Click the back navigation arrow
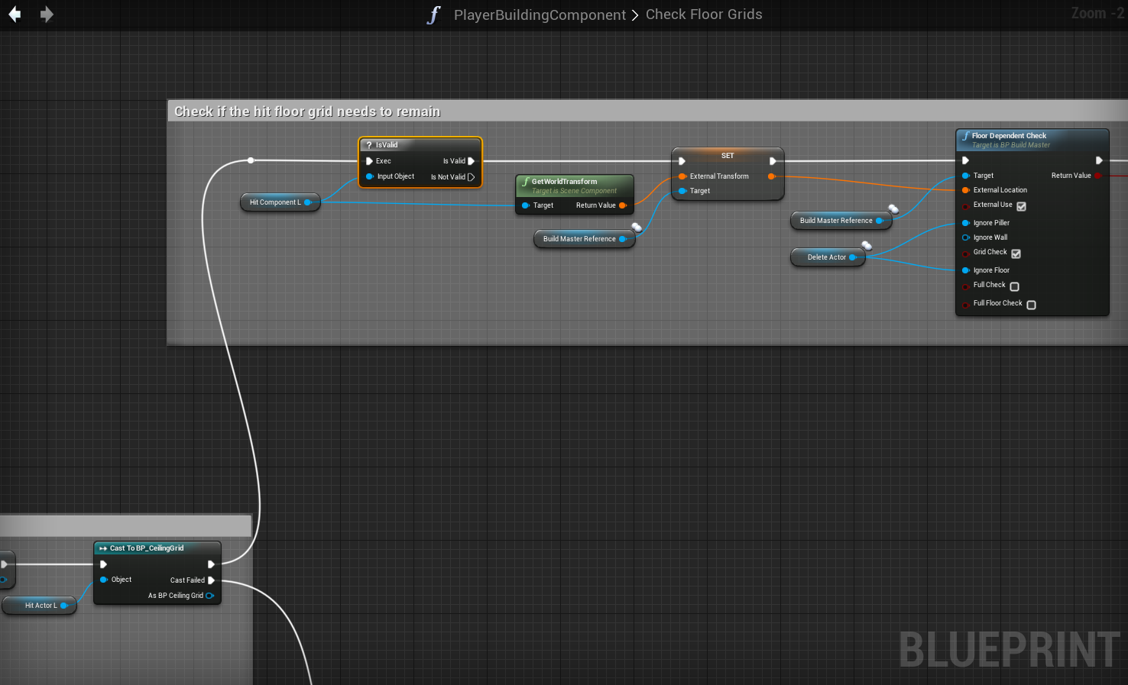This screenshot has height=685, width=1128. click(x=15, y=15)
